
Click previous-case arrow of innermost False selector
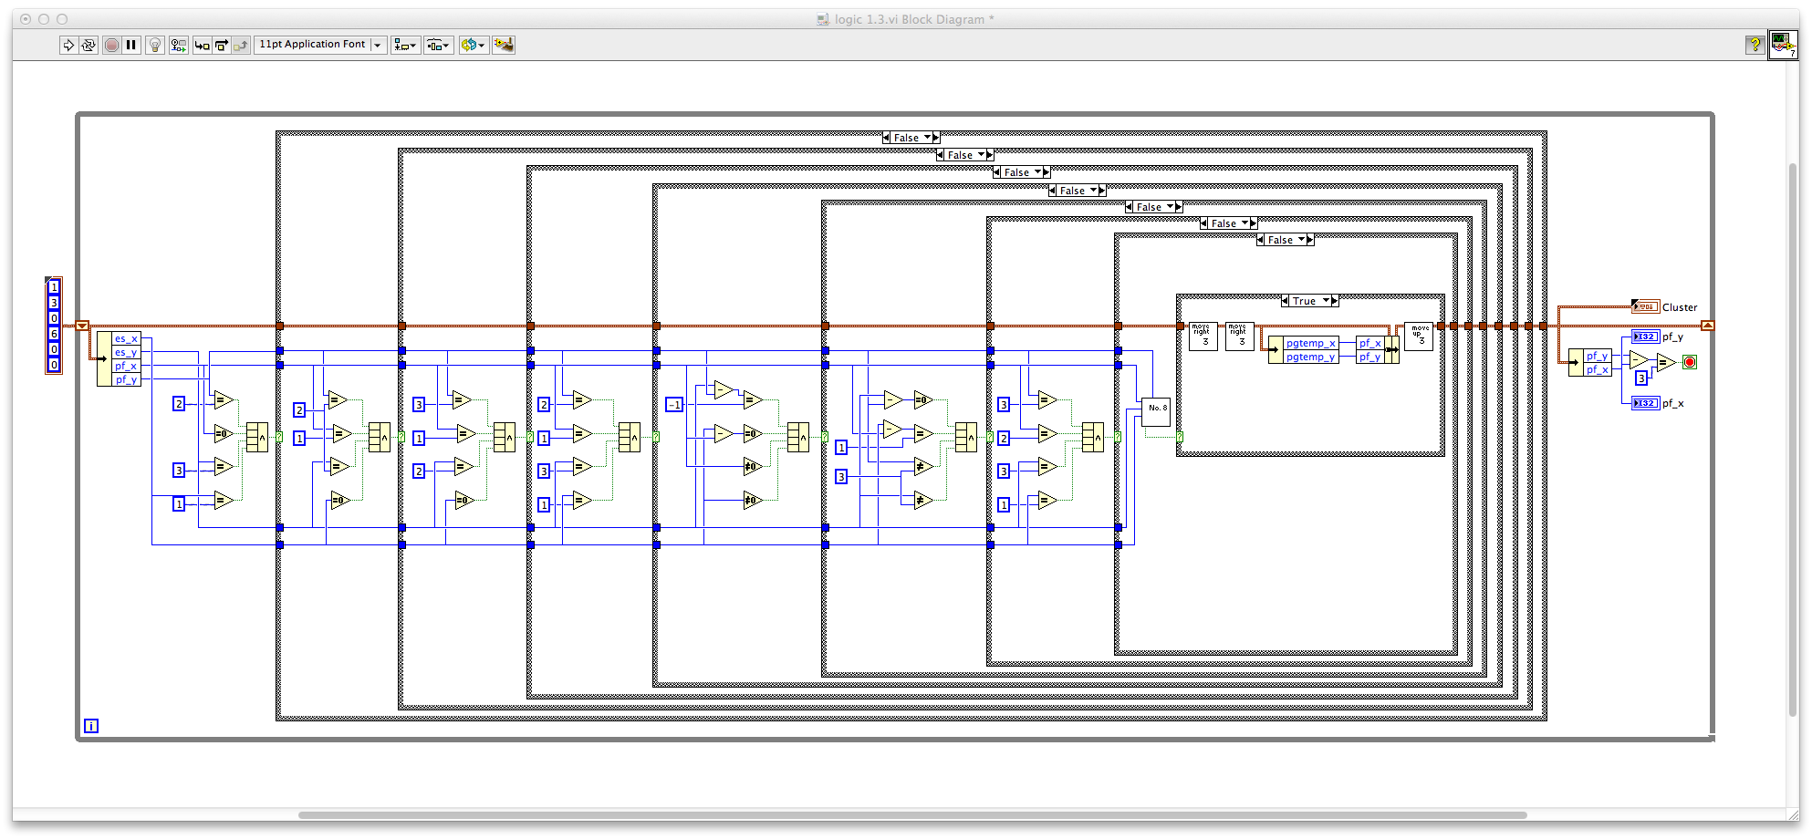coord(1261,240)
